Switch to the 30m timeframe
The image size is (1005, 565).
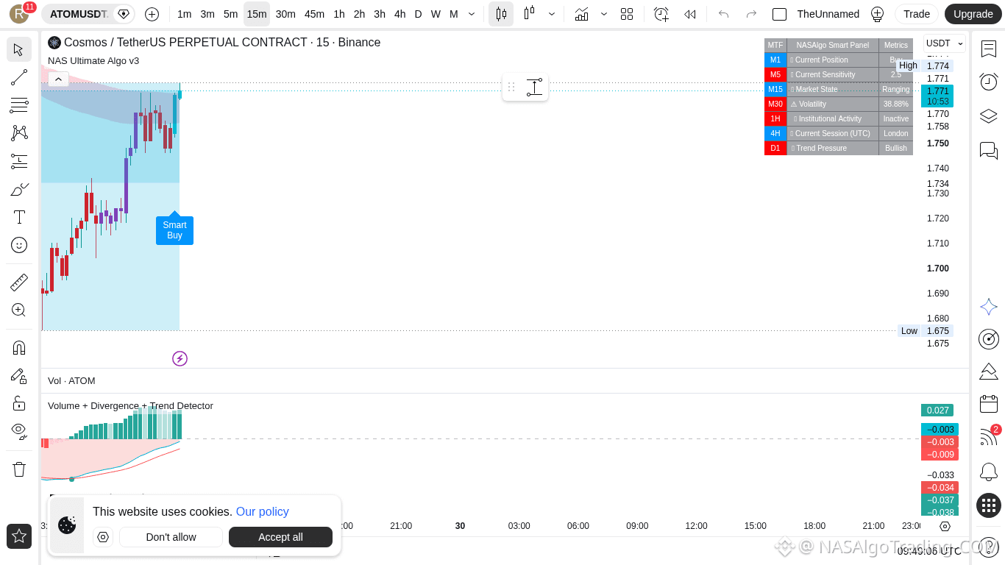pos(285,14)
